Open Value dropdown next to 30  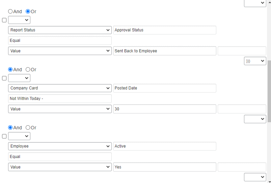click(x=60, y=109)
